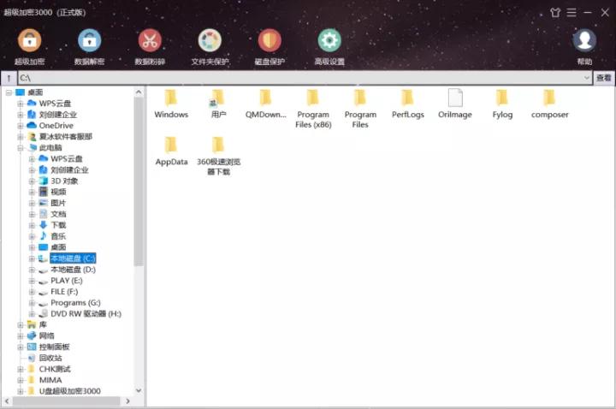Open the 文件夹保护 feature

tap(210, 40)
